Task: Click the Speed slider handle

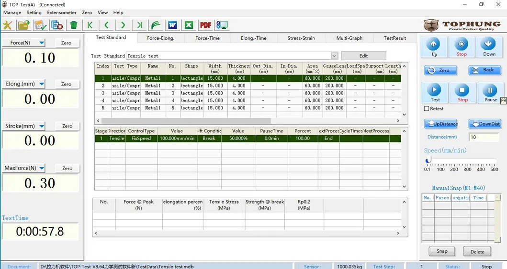Action: click(x=428, y=161)
